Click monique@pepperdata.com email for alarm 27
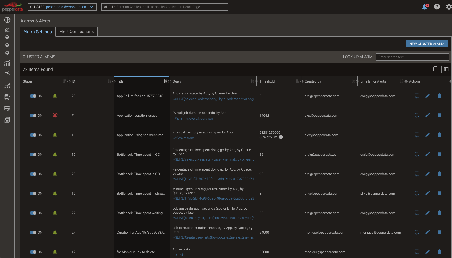The width and height of the screenshot is (452, 258). [x=381, y=233]
